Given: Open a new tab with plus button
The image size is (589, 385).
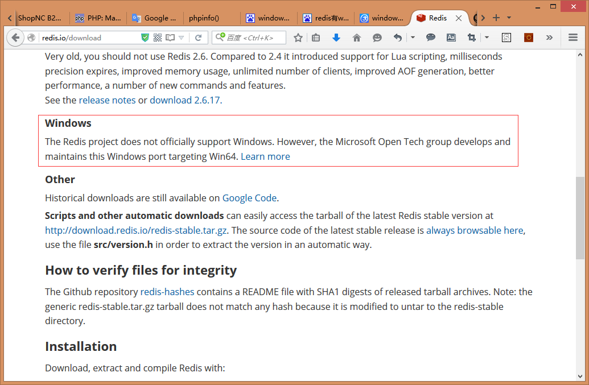Looking at the screenshot, I should pyautogui.click(x=496, y=18).
